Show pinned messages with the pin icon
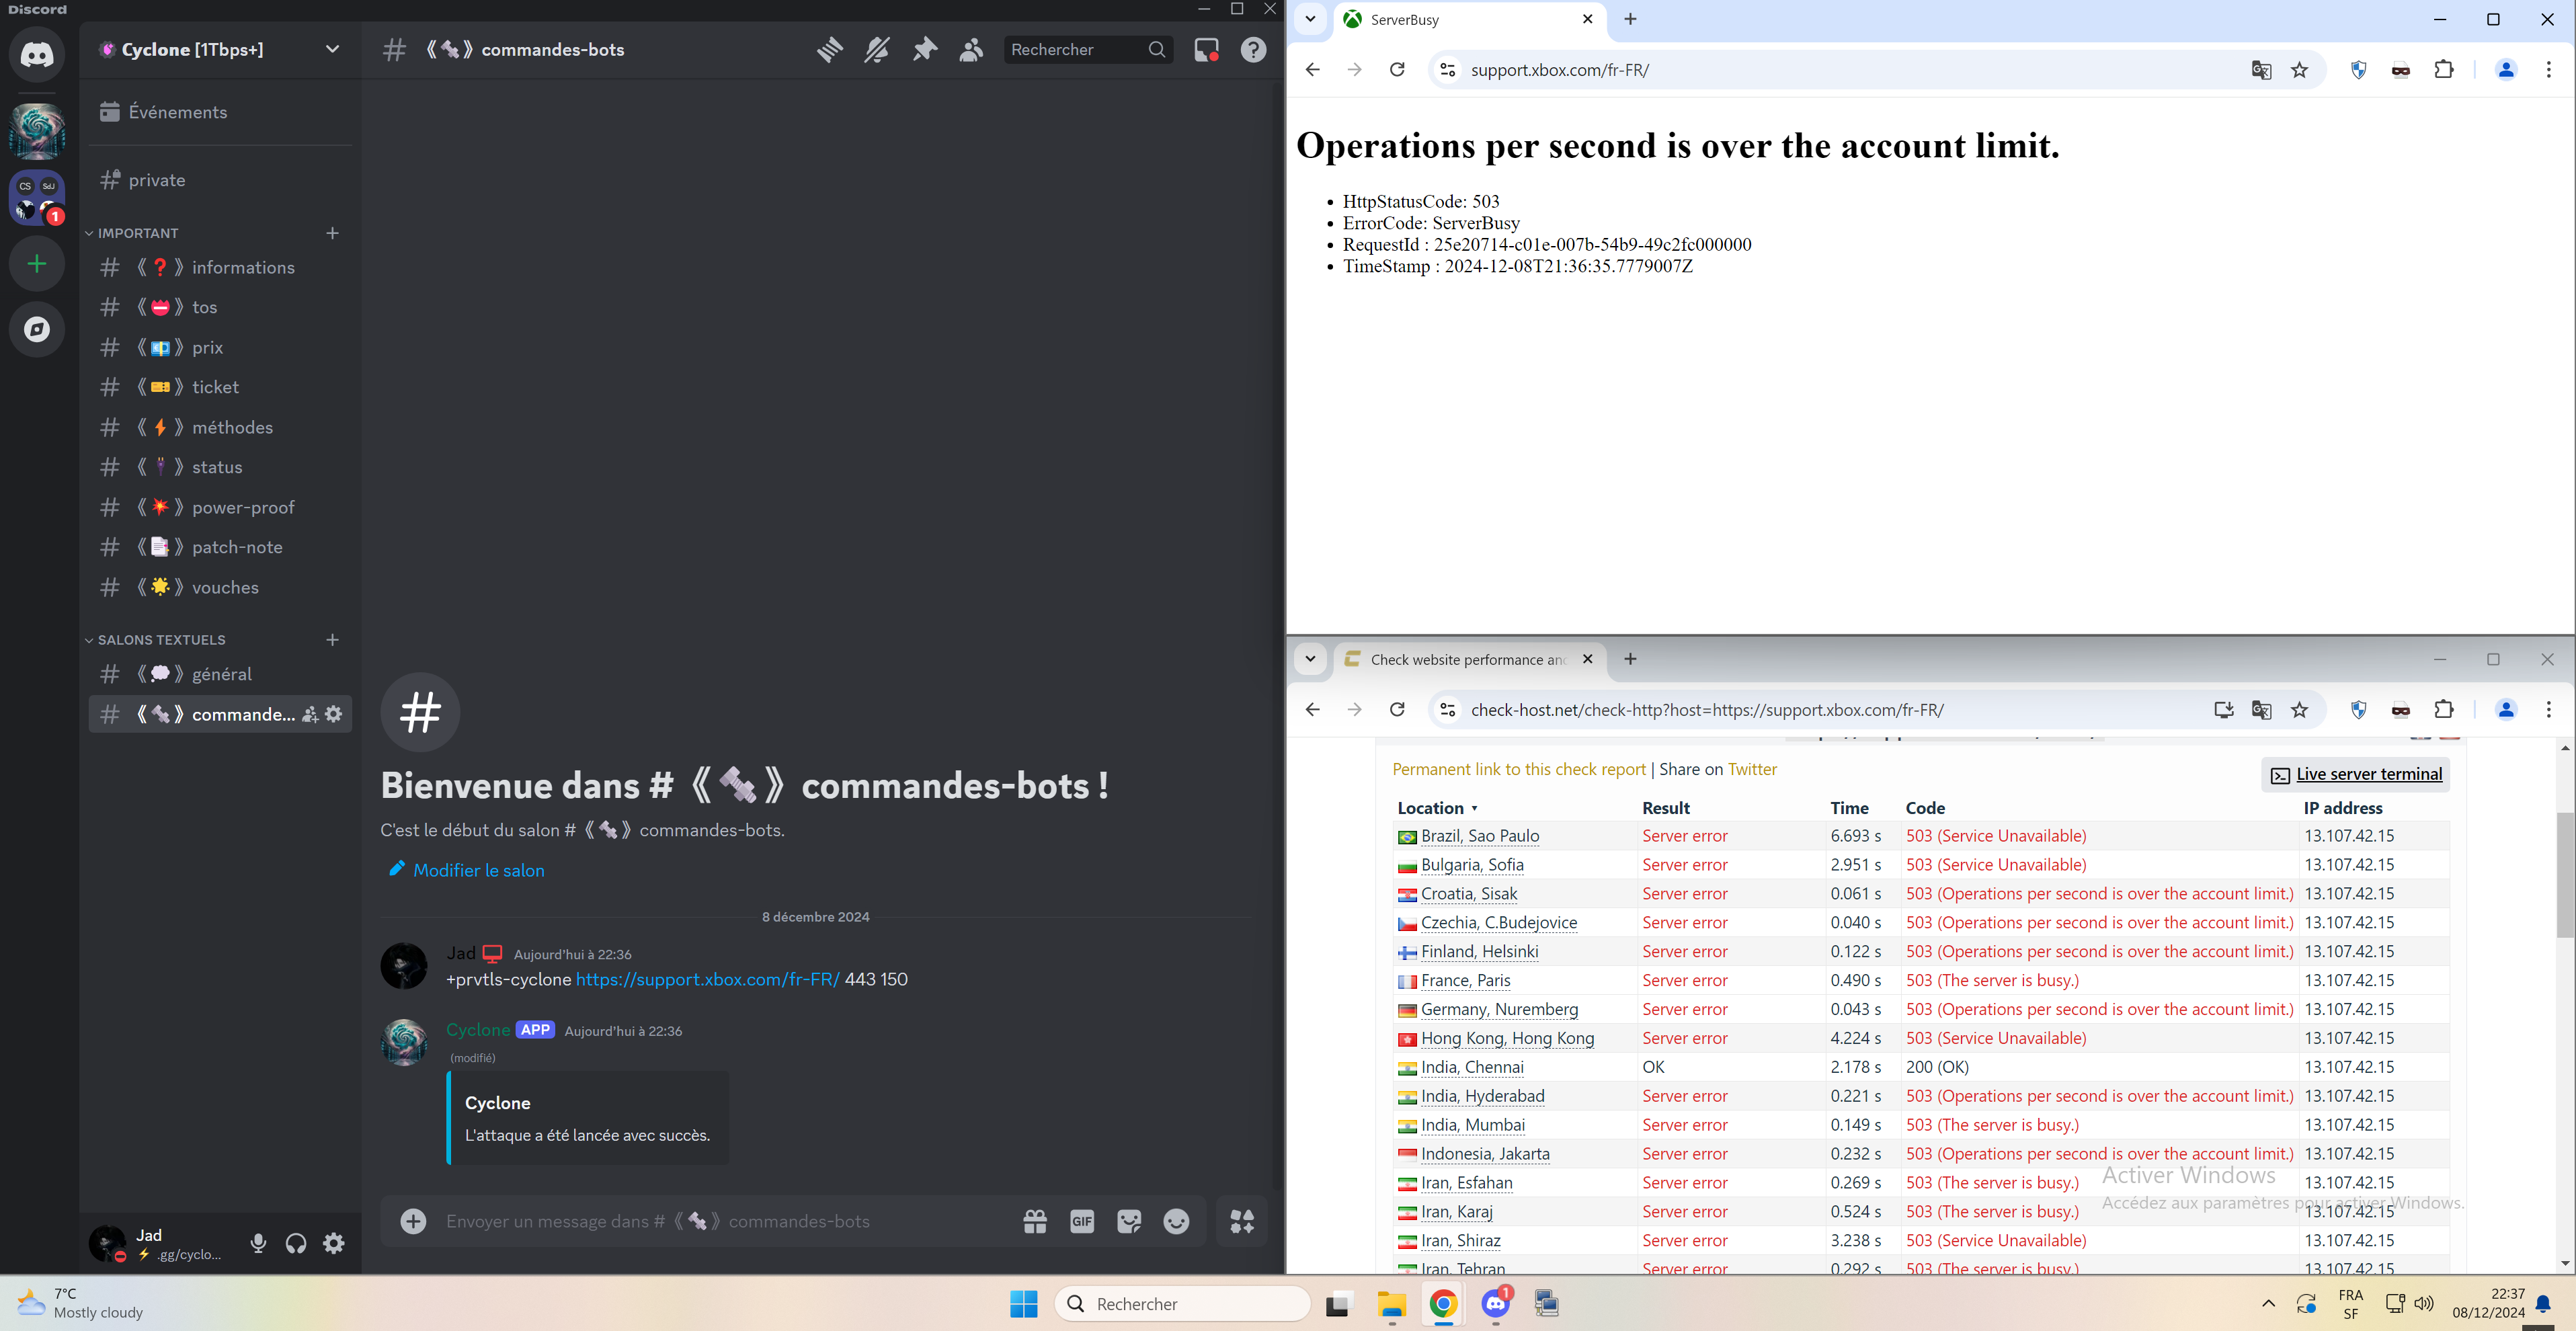The height and width of the screenshot is (1331, 2576). click(x=924, y=50)
